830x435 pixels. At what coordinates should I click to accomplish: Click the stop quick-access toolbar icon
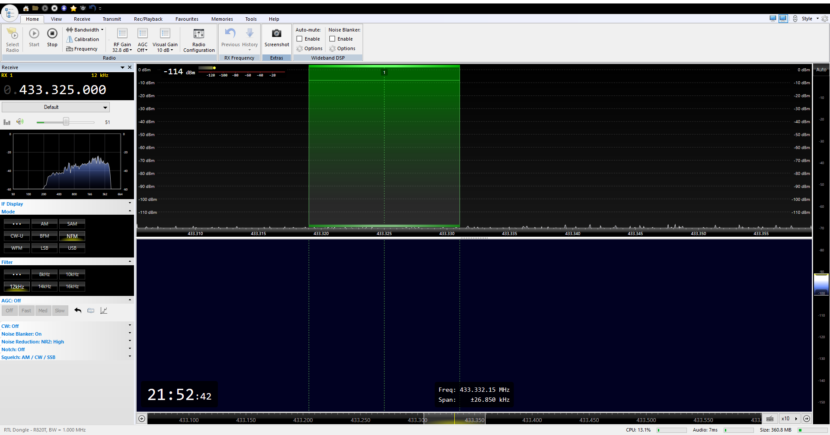coord(54,8)
